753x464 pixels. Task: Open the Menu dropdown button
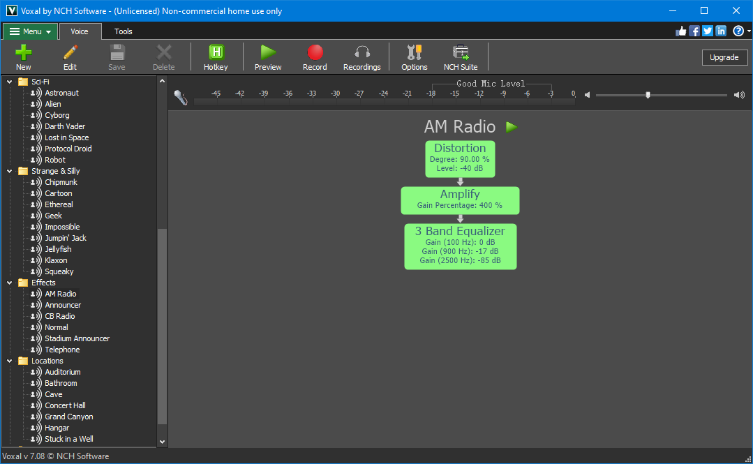(30, 31)
